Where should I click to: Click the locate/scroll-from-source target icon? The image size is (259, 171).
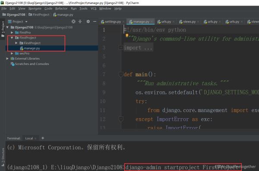tap(73, 22)
